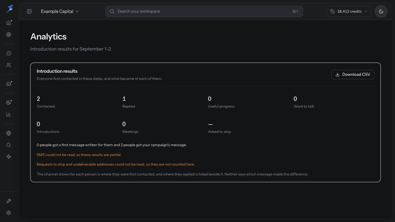
Task: Click the channel explanation footnote
Action: tap(173, 174)
